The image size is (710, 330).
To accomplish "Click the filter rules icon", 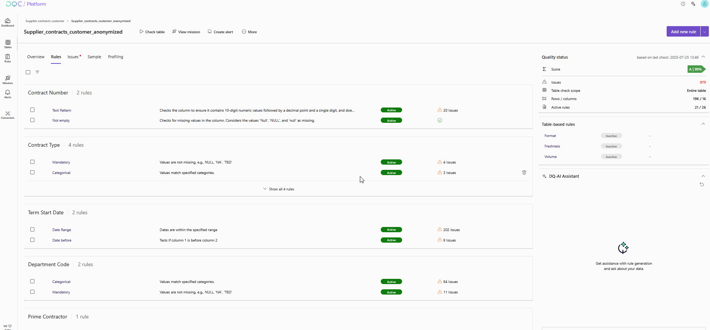I will (37, 72).
